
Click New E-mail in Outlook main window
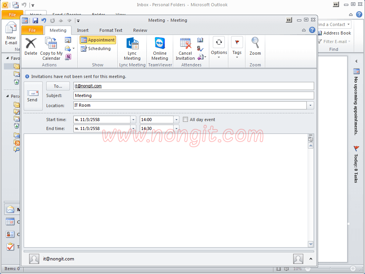point(11,33)
